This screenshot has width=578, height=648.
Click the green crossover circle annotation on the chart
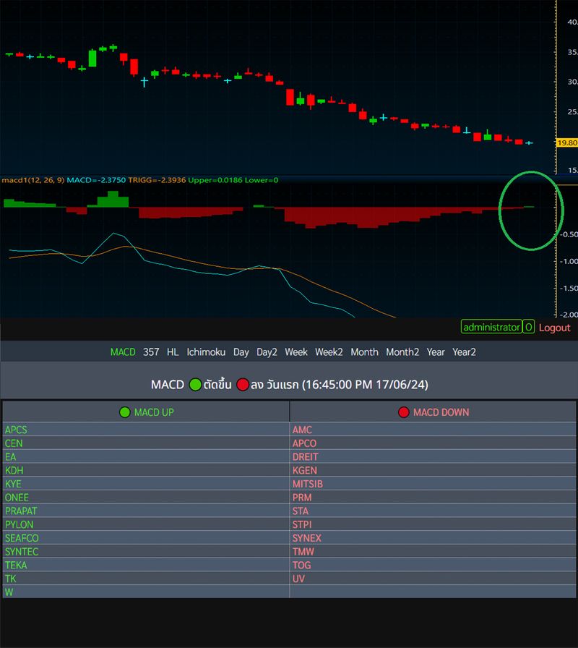pyautogui.click(x=532, y=210)
